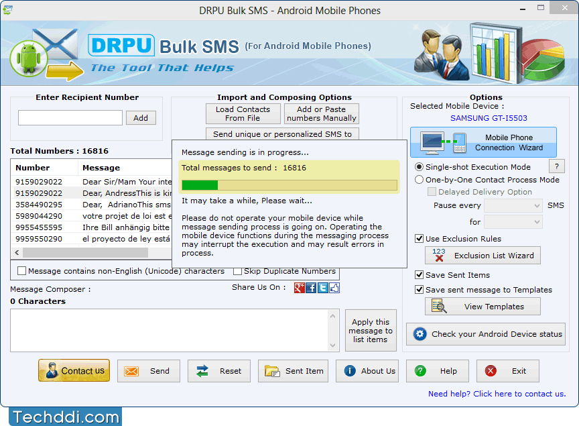Click the red X exclusion list icon
Screen dimensions: 579x426
point(439,255)
